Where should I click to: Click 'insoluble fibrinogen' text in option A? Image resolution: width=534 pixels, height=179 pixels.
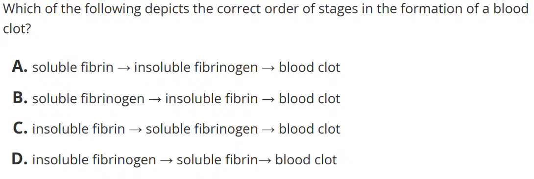tap(196, 67)
